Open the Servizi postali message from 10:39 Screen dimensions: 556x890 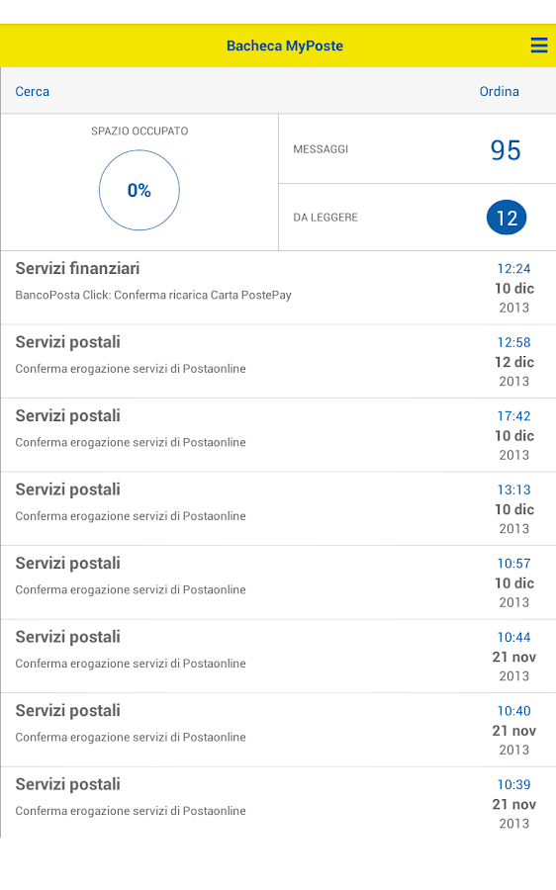pyautogui.click(x=278, y=803)
